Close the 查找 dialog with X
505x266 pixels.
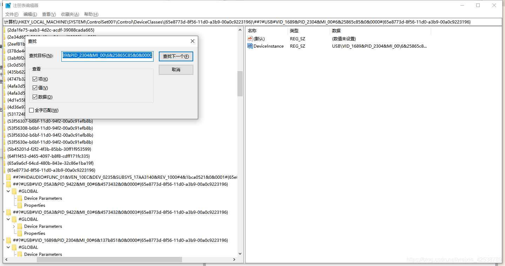(x=192, y=41)
